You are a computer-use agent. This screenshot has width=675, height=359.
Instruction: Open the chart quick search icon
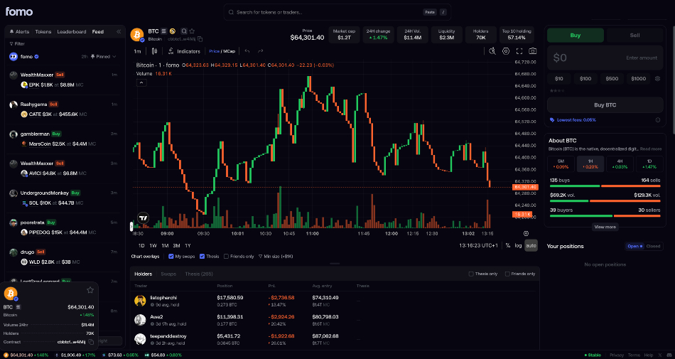[x=492, y=51]
